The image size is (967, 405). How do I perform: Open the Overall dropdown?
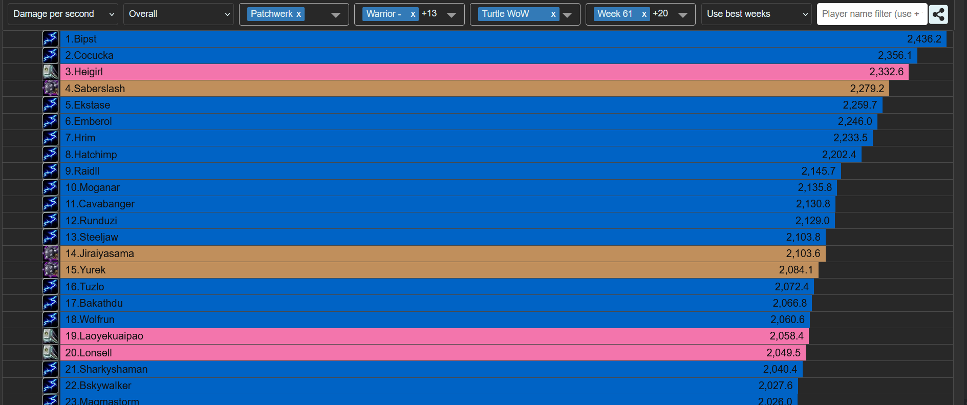click(179, 14)
